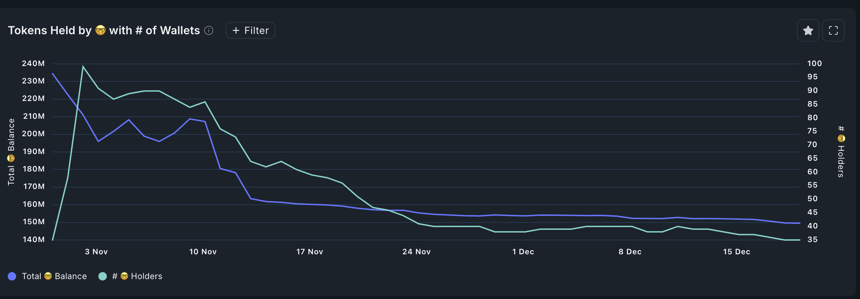Click the 10 Nov x-axis label
Screen dimensions: 860x299
[x=203, y=252]
